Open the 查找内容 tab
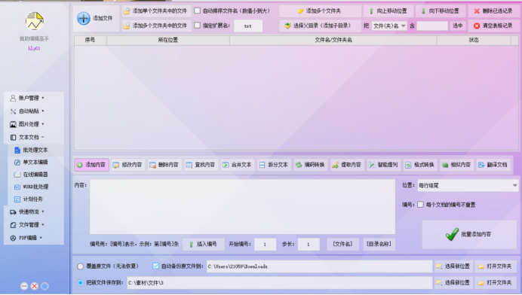Viewport: 522px width, 295px height. (x=201, y=165)
